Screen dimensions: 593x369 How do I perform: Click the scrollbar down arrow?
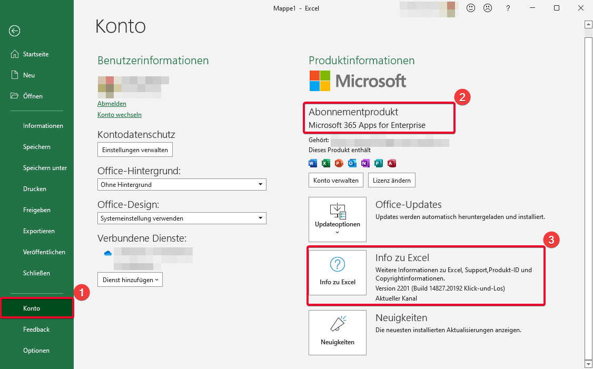click(588, 364)
